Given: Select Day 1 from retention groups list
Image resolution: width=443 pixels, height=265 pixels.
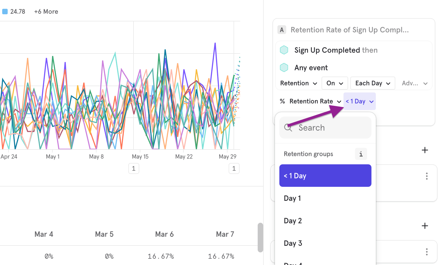Looking at the screenshot, I should 292,198.
